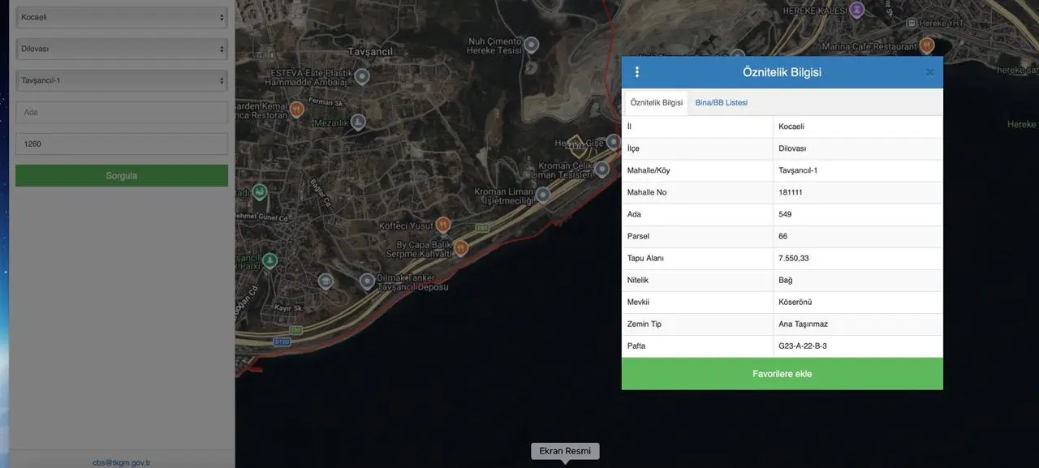Open the Kocaeli province dropdown

coord(122,17)
